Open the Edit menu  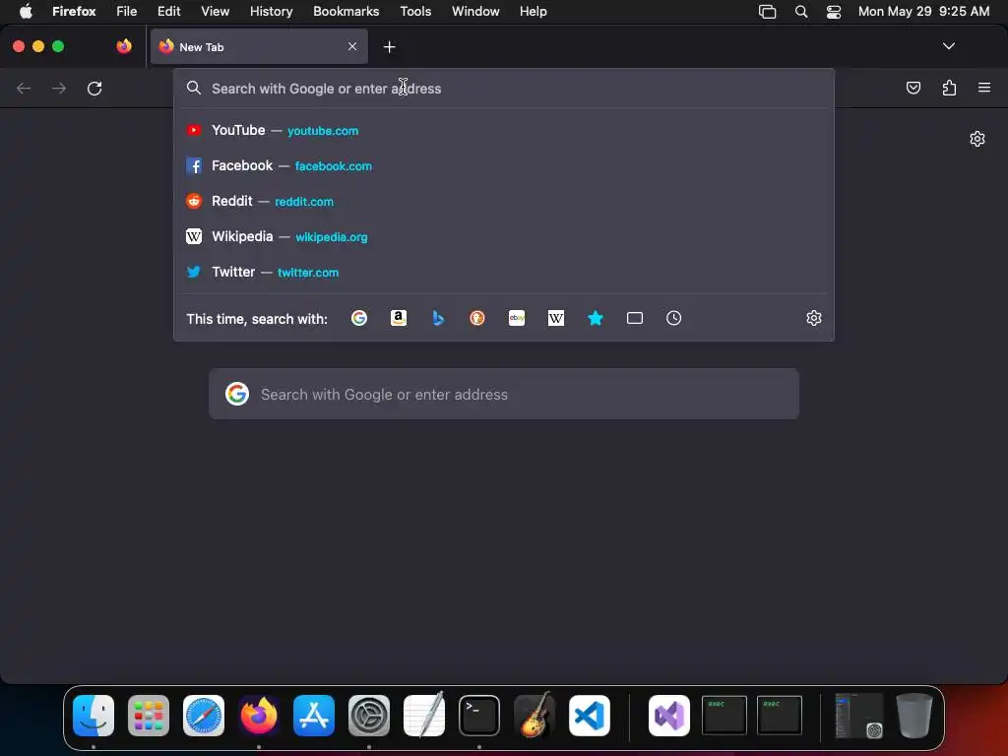[x=169, y=11]
